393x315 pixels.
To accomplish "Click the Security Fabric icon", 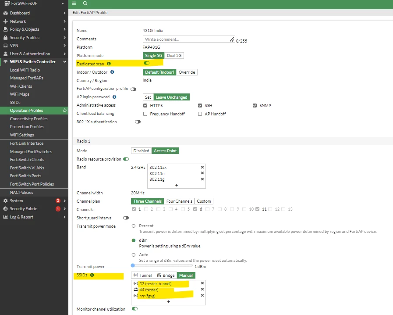I will (x=6, y=209).
